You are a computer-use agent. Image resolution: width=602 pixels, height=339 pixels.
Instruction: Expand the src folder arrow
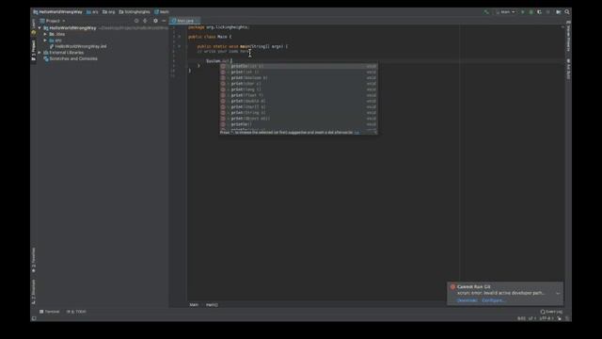point(45,40)
